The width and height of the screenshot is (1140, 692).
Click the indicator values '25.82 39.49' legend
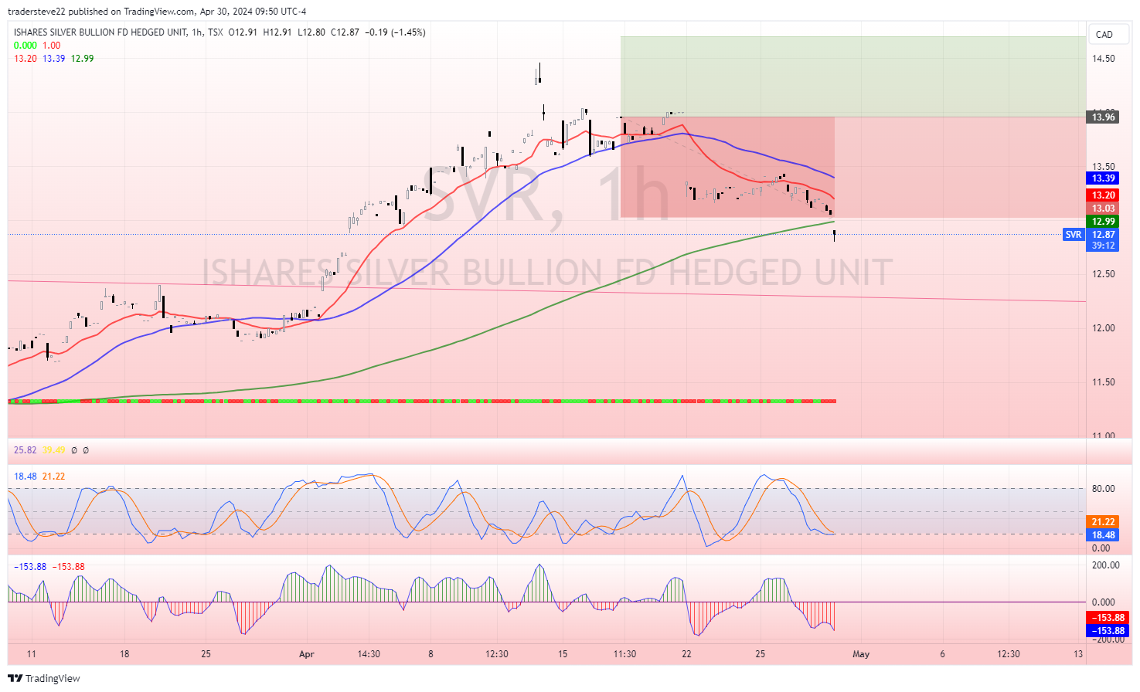click(x=39, y=450)
